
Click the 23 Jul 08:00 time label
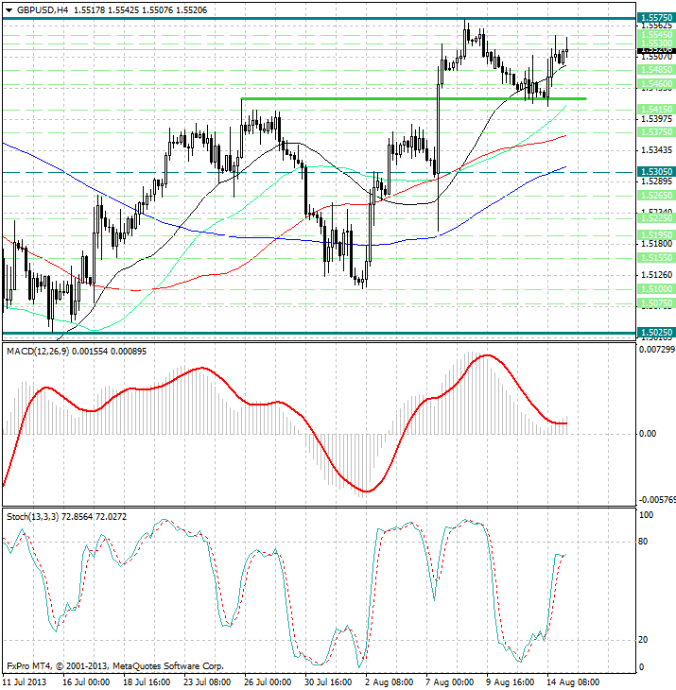point(206,681)
